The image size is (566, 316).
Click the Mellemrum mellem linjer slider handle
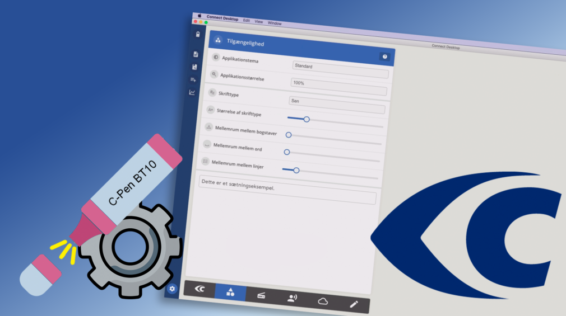[296, 171]
